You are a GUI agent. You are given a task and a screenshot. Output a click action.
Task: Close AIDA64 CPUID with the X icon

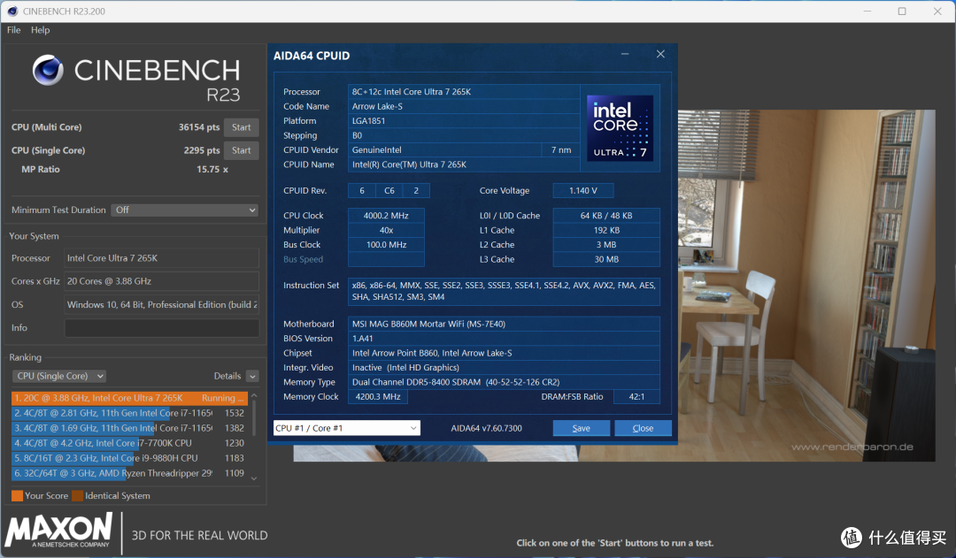tap(660, 54)
